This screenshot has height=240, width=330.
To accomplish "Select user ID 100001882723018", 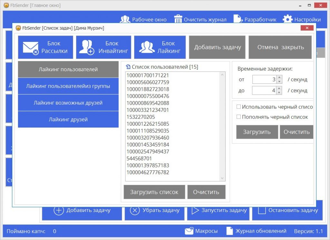I will click(148, 89).
